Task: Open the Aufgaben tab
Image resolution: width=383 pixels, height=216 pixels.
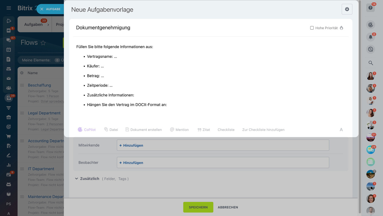Action: point(33,25)
